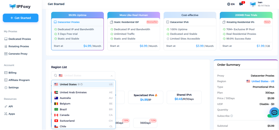
Task: Click the United Arab Emirates flag
Action: pos(56,92)
